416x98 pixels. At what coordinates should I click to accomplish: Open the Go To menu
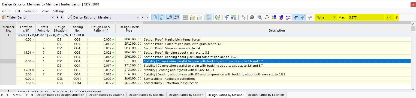(6, 11)
